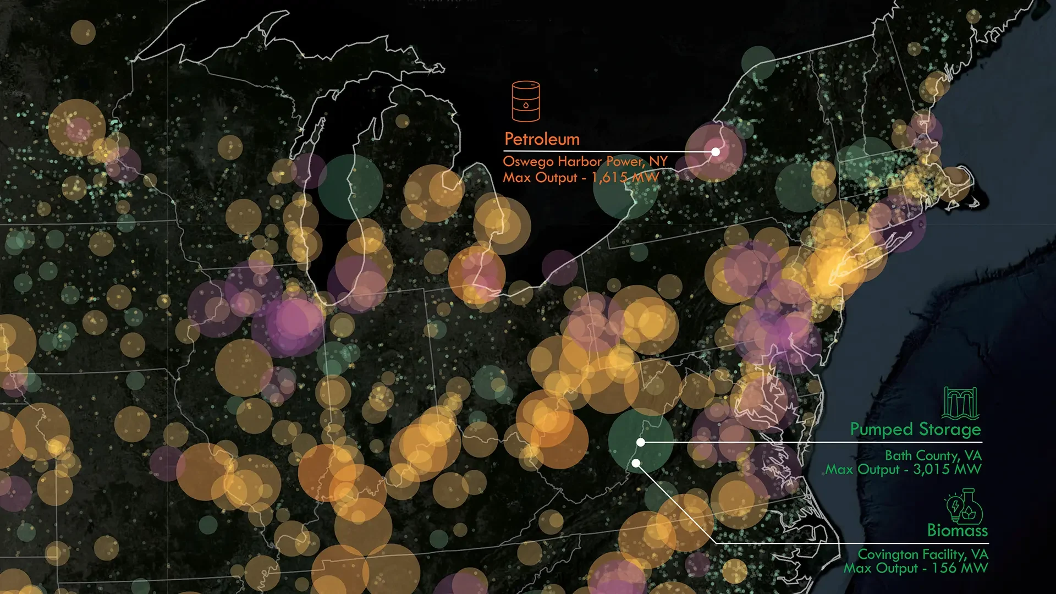
Task: Click the Oswego Harbor Power, NY link
Action: tap(584, 161)
